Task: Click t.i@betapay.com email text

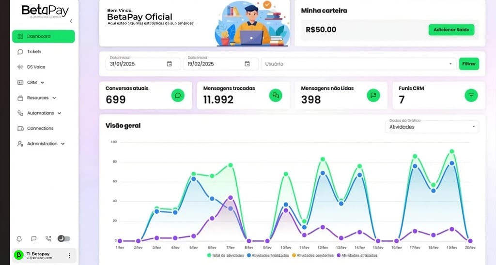Action: tap(39, 258)
